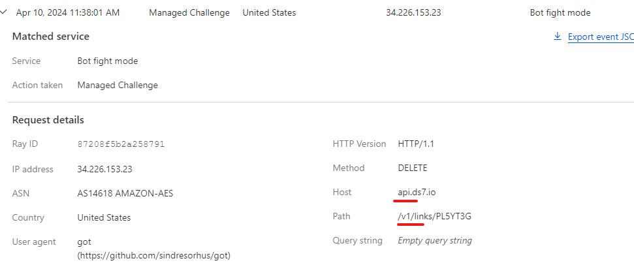Click the Host value api.ds7.io
634x265 pixels.
pos(418,192)
